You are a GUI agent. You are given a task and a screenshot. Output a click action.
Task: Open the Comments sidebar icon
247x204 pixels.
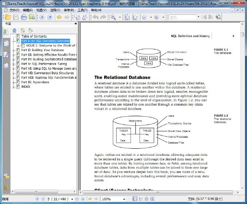[6, 176]
